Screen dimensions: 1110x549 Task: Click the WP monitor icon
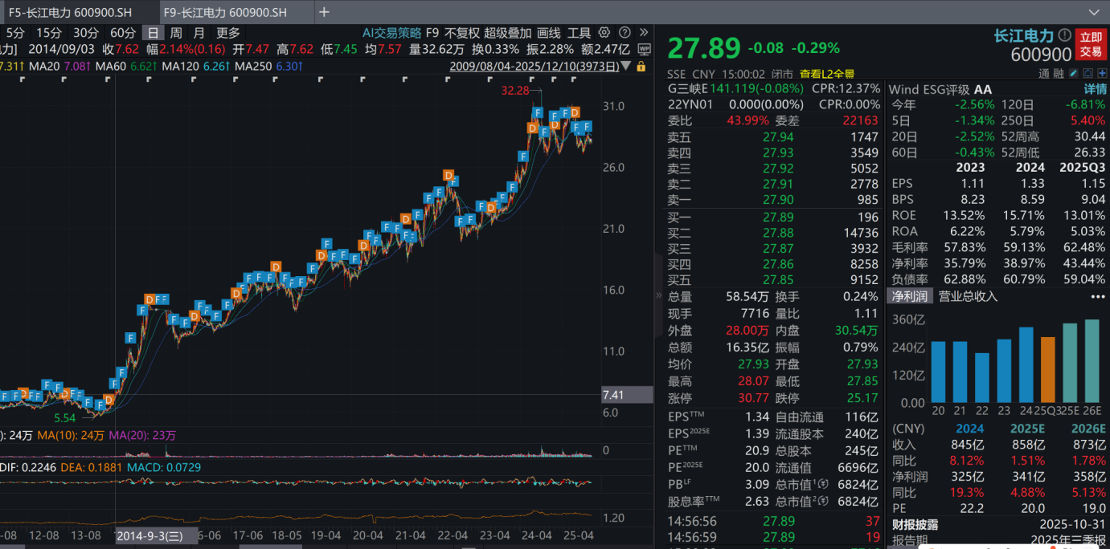[x=643, y=49]
